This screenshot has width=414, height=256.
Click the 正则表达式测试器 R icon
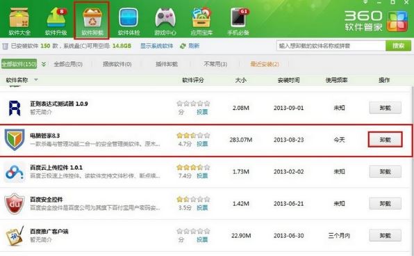click(15, 108)
